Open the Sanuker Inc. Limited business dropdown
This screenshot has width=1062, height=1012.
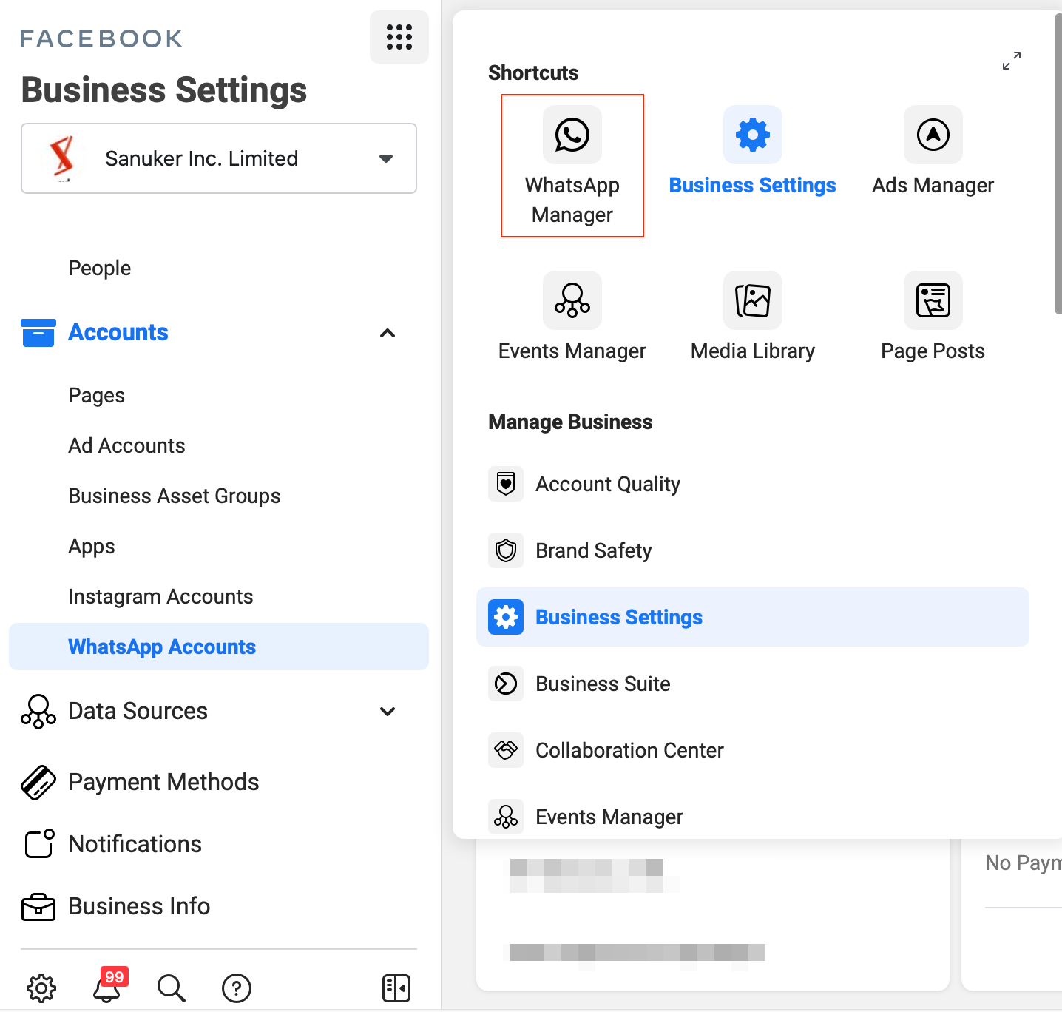coord(219,158)
